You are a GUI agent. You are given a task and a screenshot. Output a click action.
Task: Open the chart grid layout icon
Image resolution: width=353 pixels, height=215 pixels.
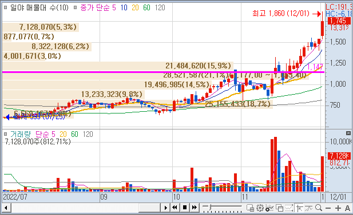click(x=251, y=208)
